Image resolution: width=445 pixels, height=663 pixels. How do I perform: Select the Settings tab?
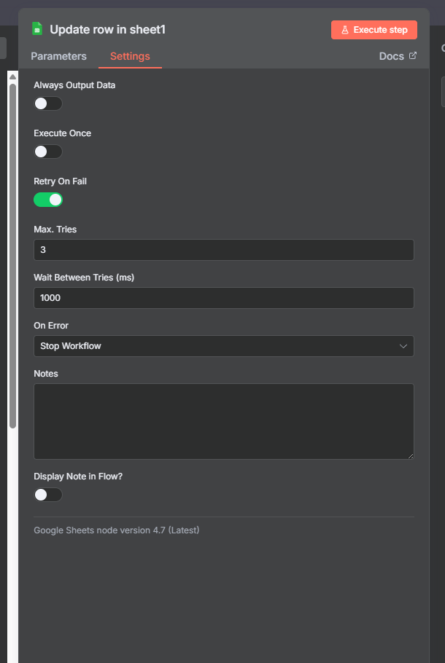pos(130,56)
